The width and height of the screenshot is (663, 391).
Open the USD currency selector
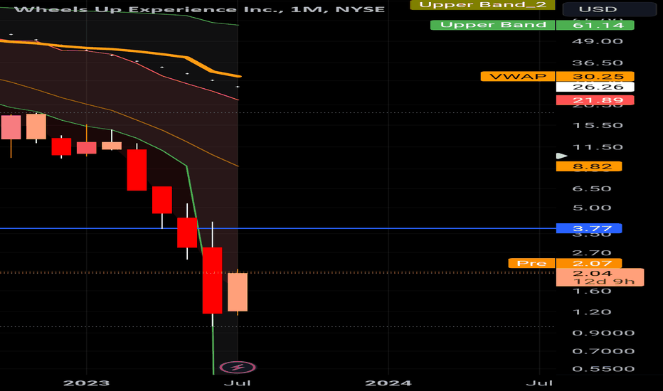pyautogui.click(x=610, y=9)
